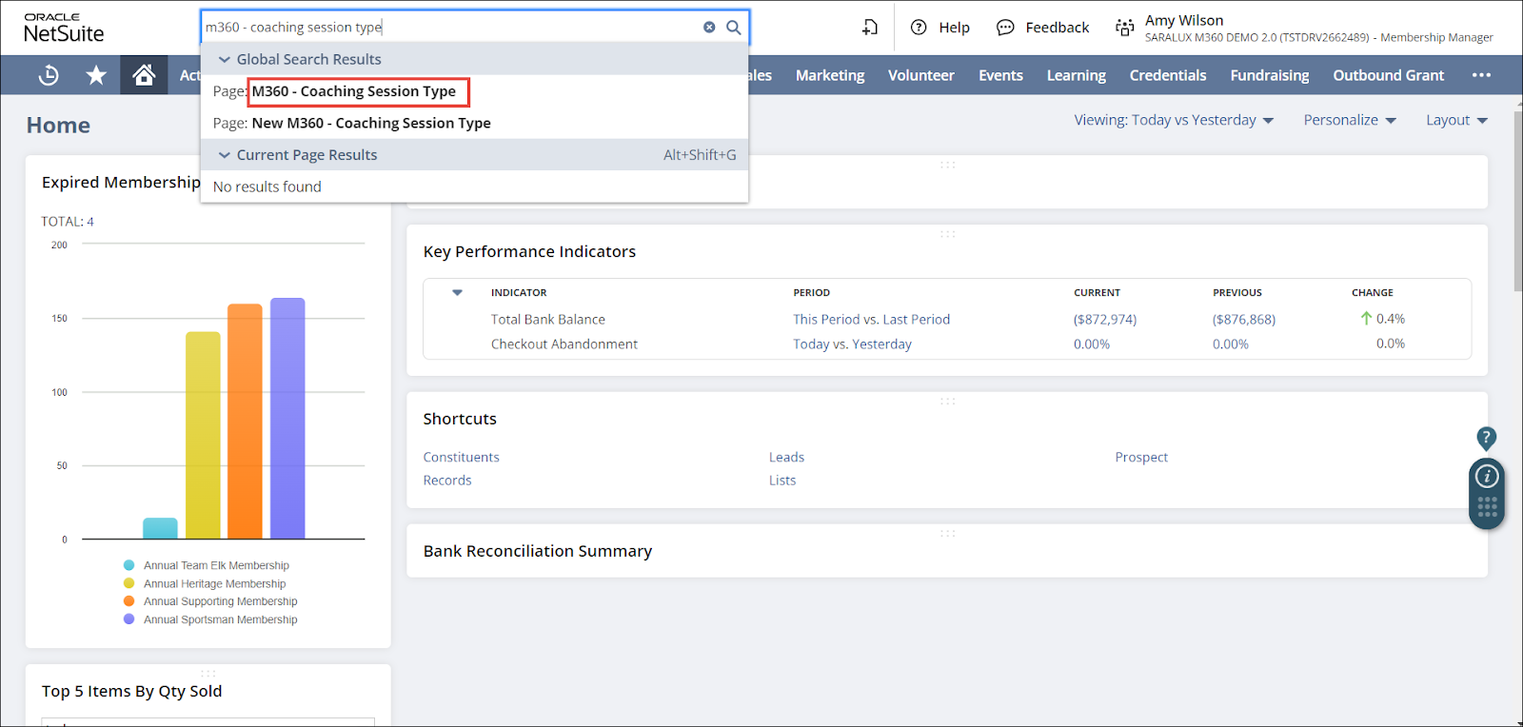Click the Recent Records clock icon
Image resolution: width=1523 pixels, height=727 pixels.
click(x=49, y=75)
